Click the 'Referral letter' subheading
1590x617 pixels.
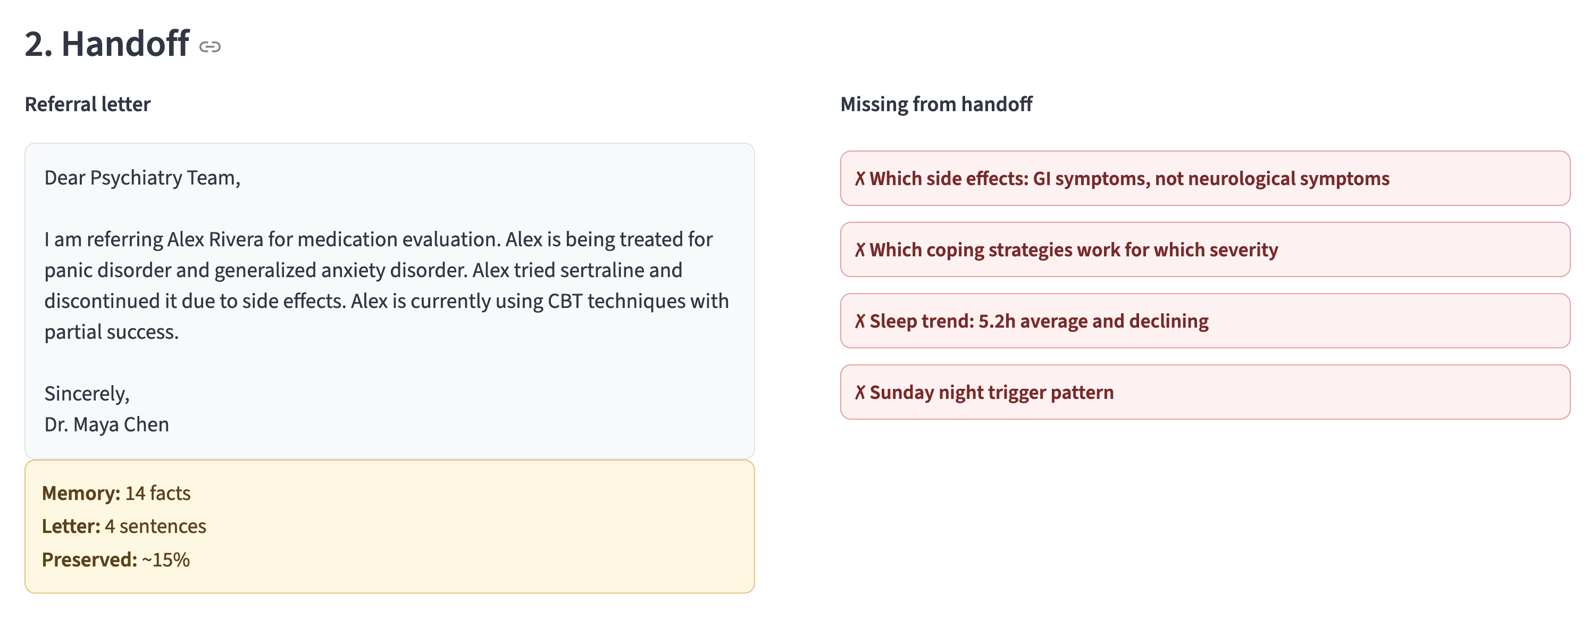88,104
